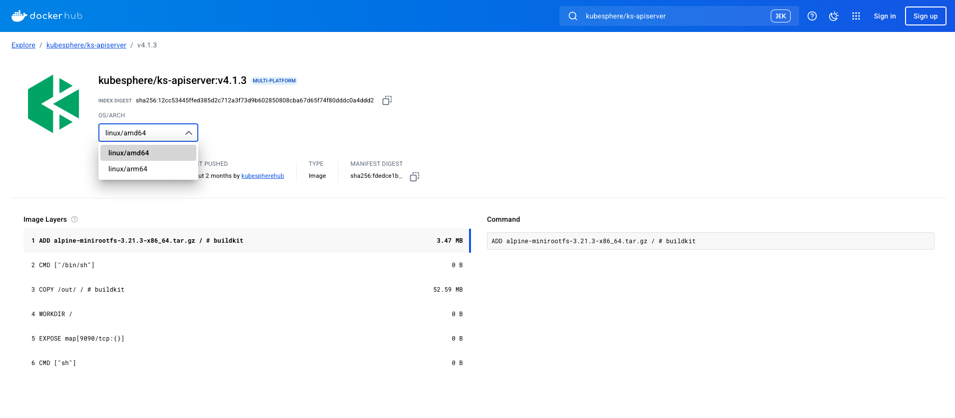
Task: Click the 52.59 MB layer size
Action: click(448, 290)
